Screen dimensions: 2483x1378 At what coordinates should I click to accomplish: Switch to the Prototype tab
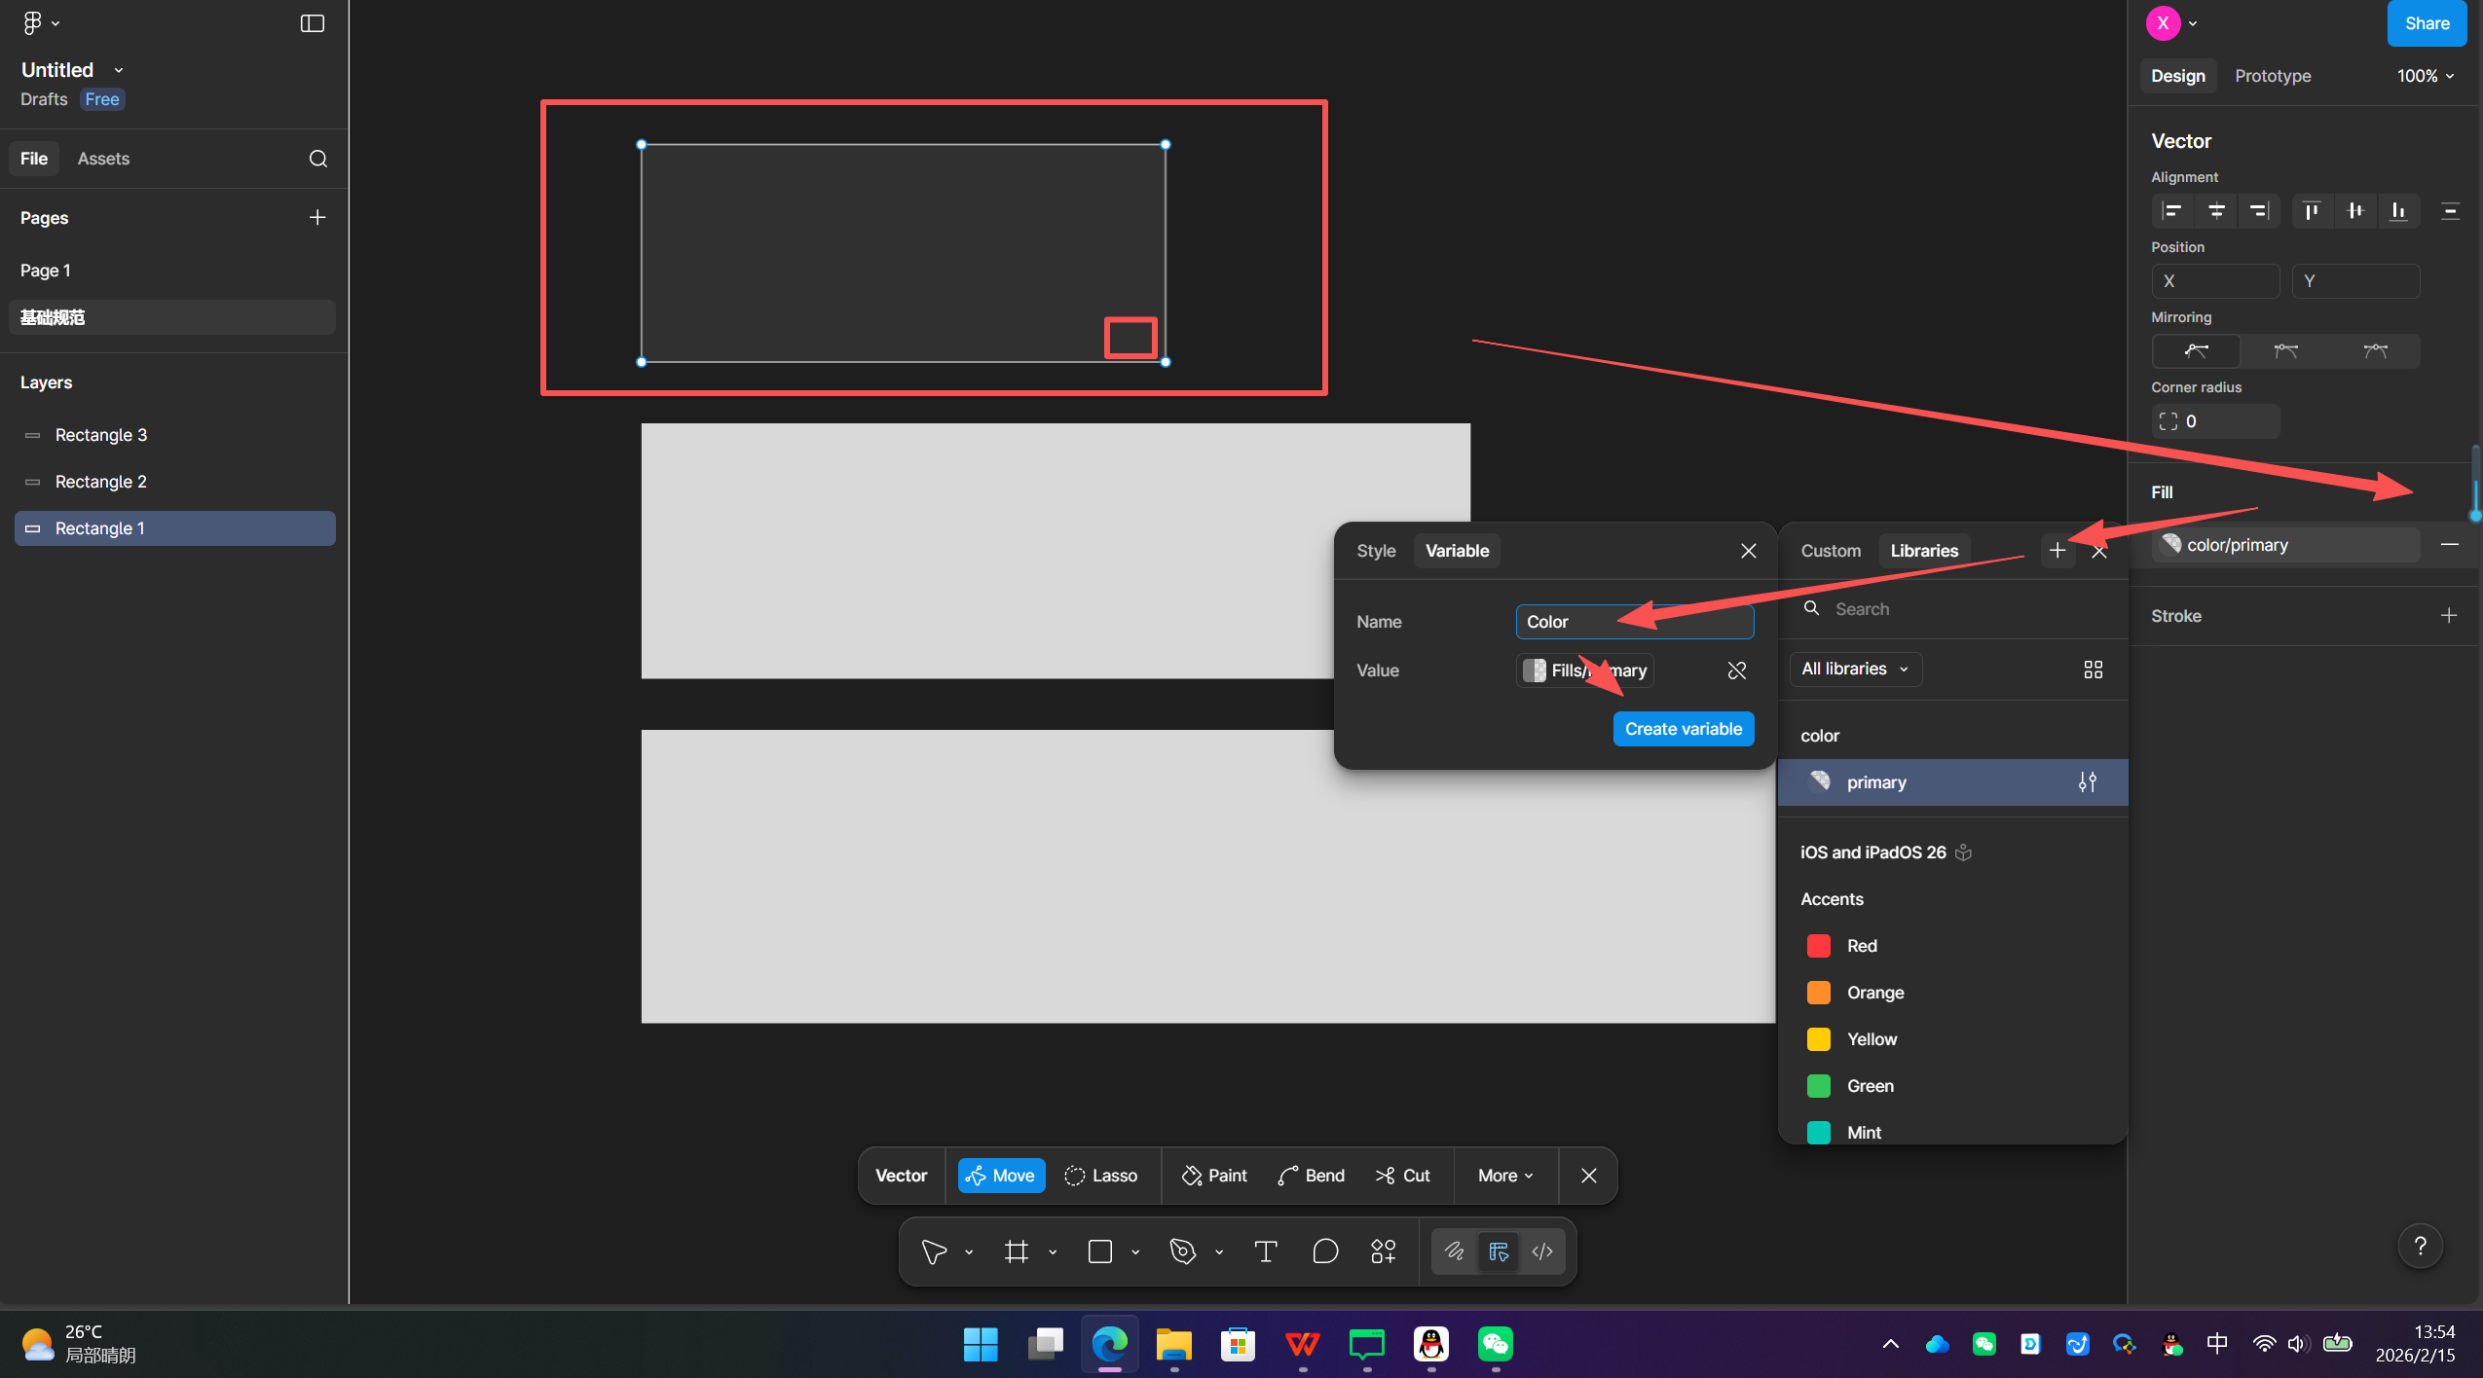click(2272, 76)
